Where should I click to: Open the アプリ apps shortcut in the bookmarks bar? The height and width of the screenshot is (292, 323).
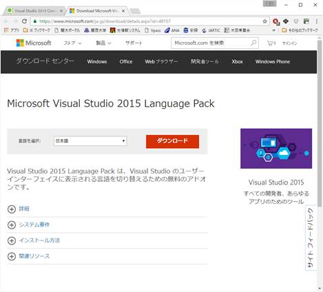12,30
